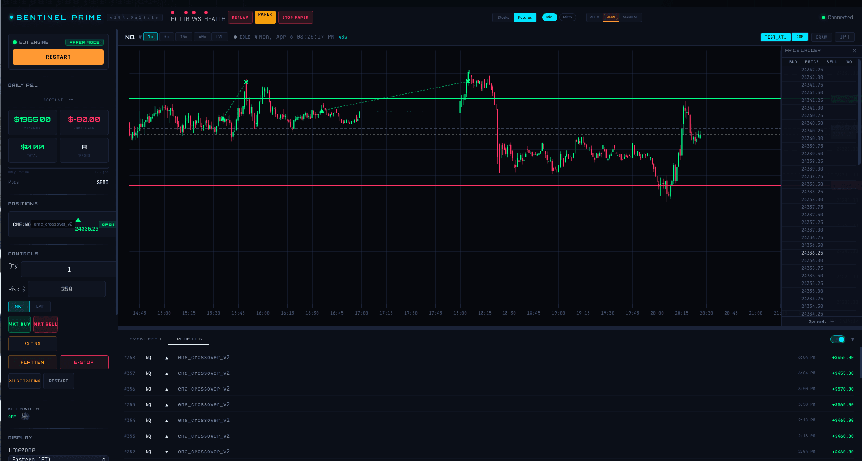Select the LMT order type
Viewport: 862px width, 461px height.
pyautogui.click(x=40, y=307)
